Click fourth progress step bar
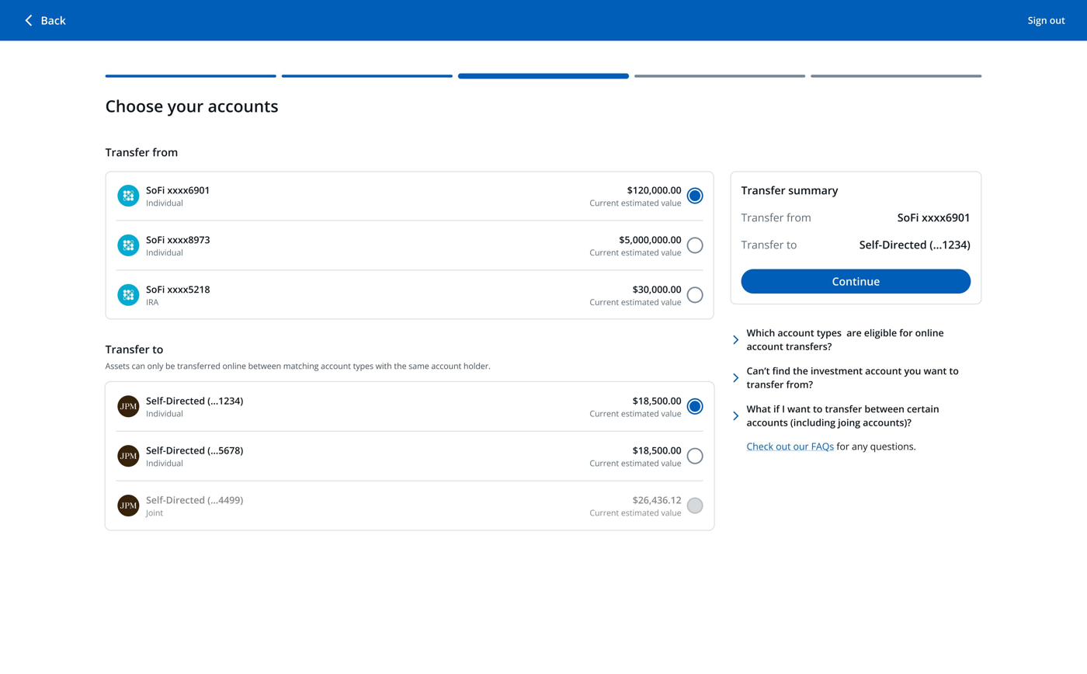Viewport: 1087px width, 674px height. [720, 76]
